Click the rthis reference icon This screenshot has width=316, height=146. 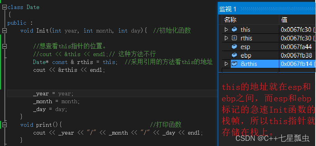pos(234,38)
